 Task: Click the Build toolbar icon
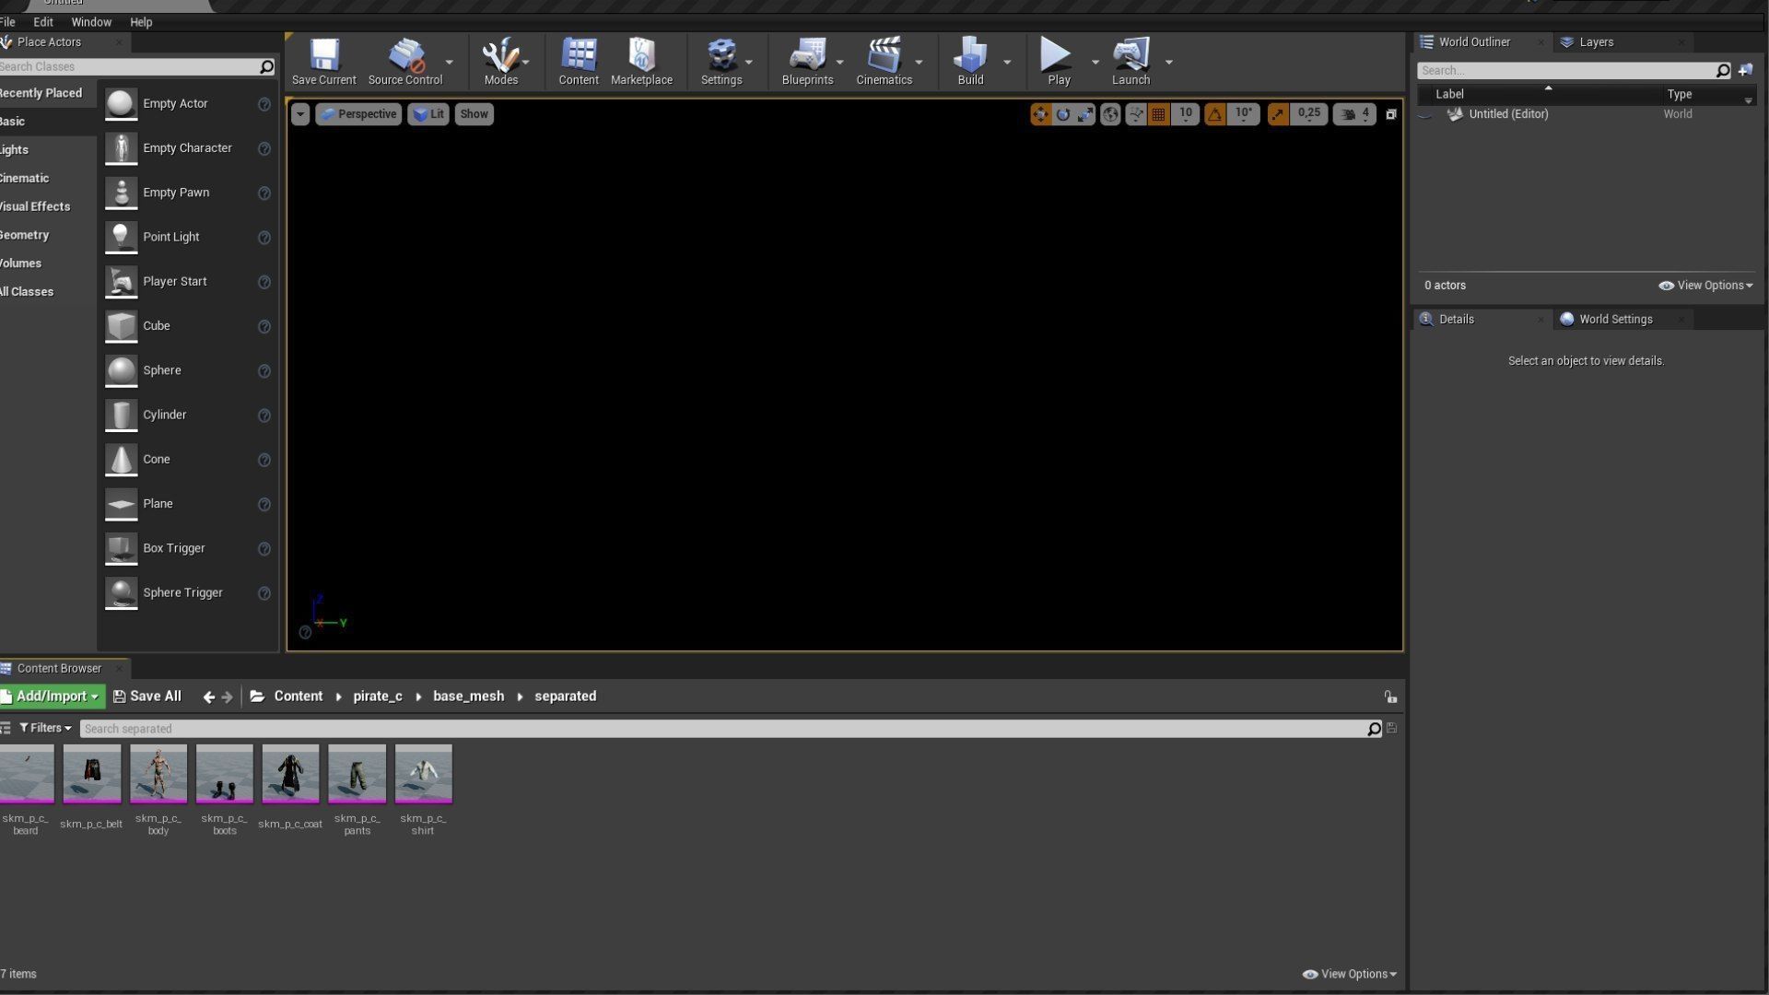click(x=969, y=62)
